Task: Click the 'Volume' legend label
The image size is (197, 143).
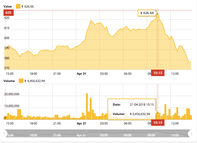Action: click(x=9, y=81)
